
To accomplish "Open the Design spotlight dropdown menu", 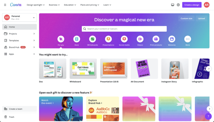I will click(x=36, y=5).
